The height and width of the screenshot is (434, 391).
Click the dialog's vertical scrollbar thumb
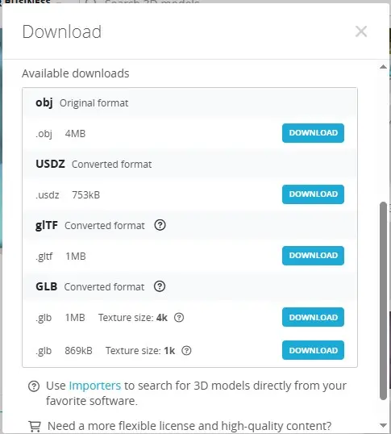(383, 301)
